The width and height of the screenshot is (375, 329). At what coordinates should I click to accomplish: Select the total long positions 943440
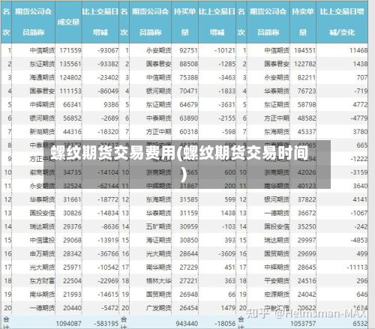point(187,324)
